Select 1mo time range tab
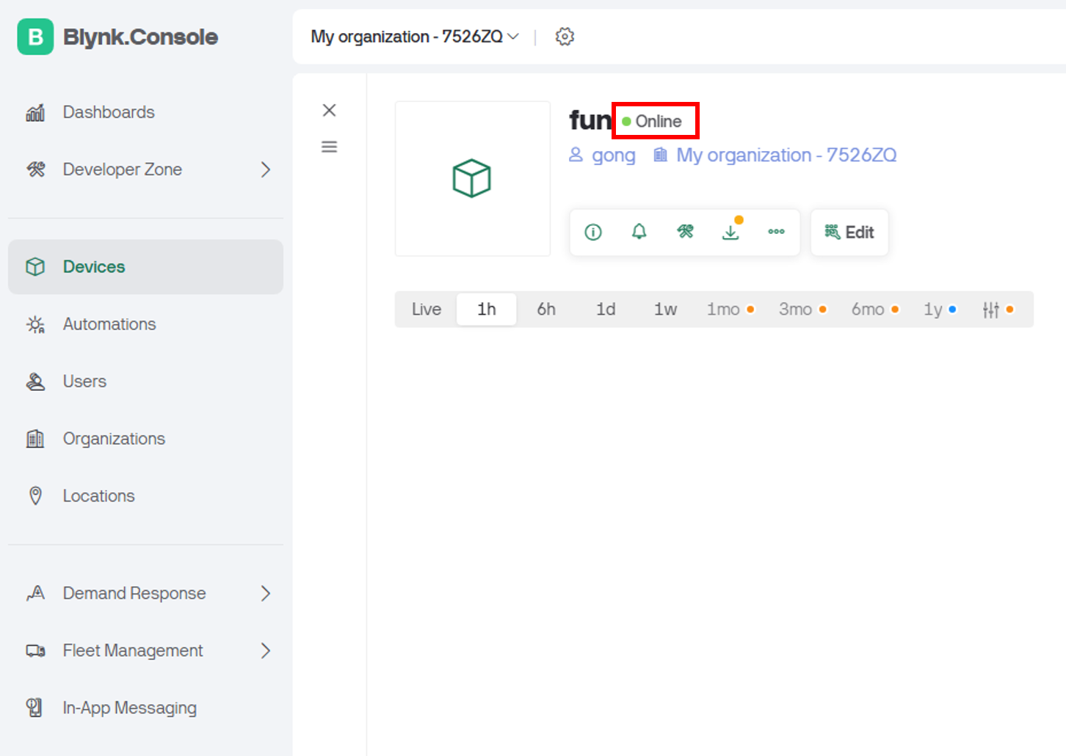This screenshot has width=1066, height=756. pos(730,309)
